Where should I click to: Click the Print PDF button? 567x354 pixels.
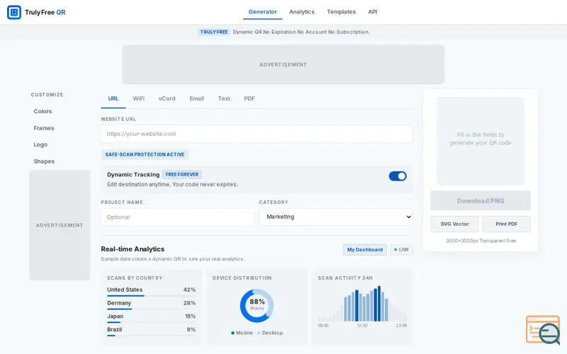(x=506, y=224)
